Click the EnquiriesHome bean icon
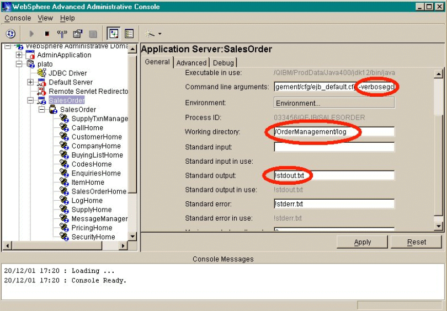 [65, 173]
